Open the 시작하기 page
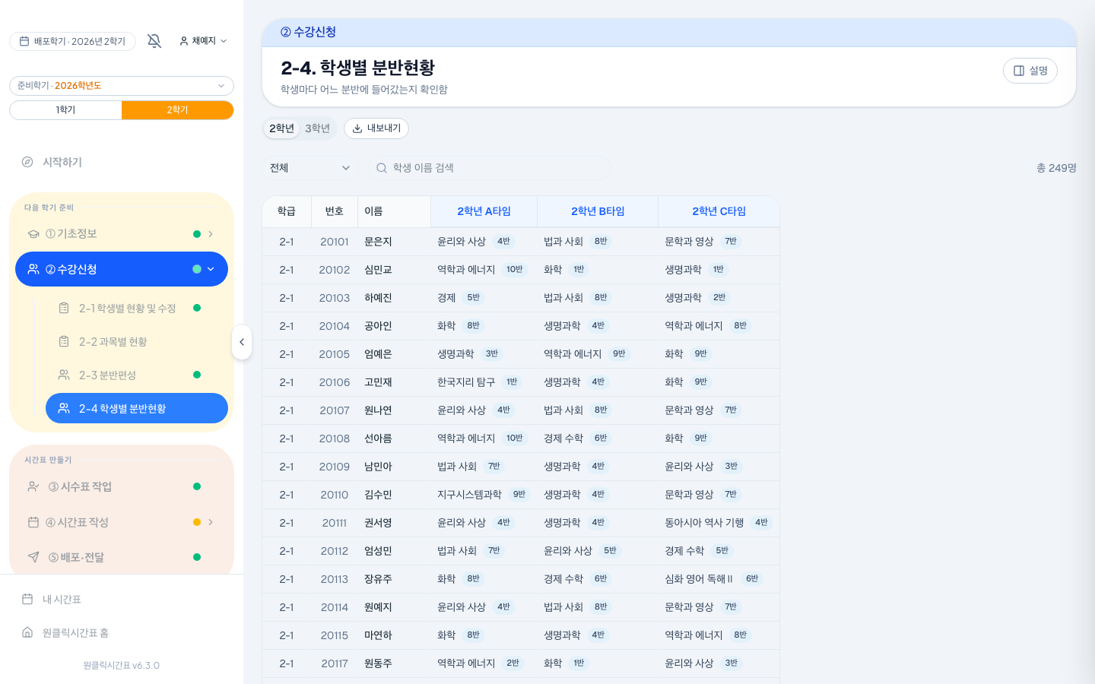Image resolution: width=1095 pixels, height=684 pixels. 122,162
